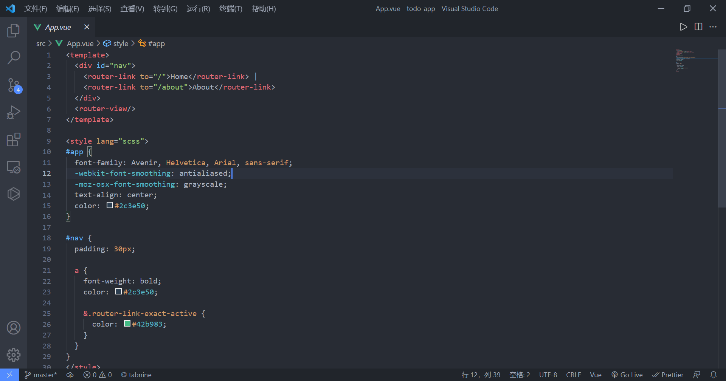Click the Run play button in editor toolbar
Screen dimensions: 726x381
point(683,27)
